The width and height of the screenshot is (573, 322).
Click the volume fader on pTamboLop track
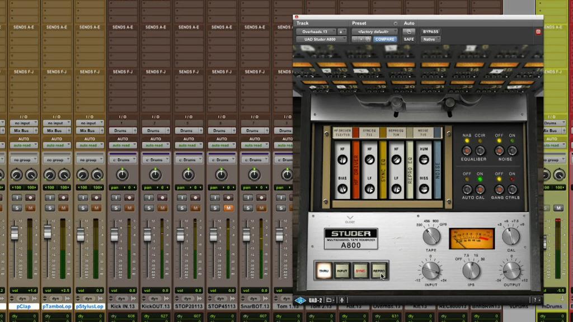[x=48, y=231]
